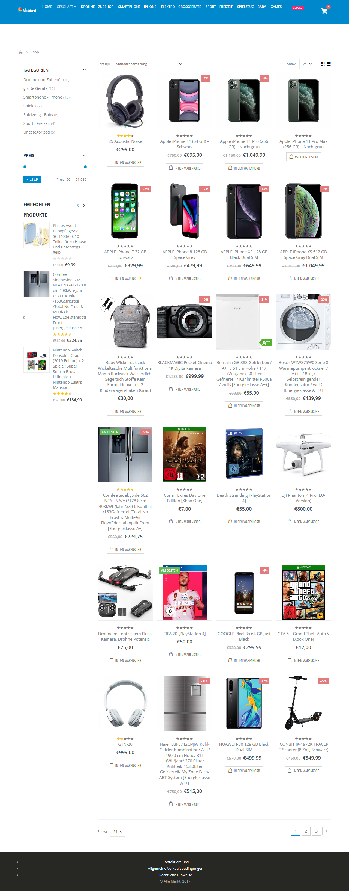Go to page 2
The width and height of the screenshot is (349, 891).
(306, 831)
